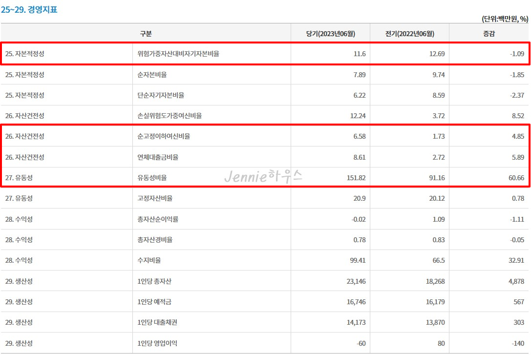Select the '유동성비율' row label
Image resolution: width=531 pixels, height=355 pixels.
tap(152, 178)
